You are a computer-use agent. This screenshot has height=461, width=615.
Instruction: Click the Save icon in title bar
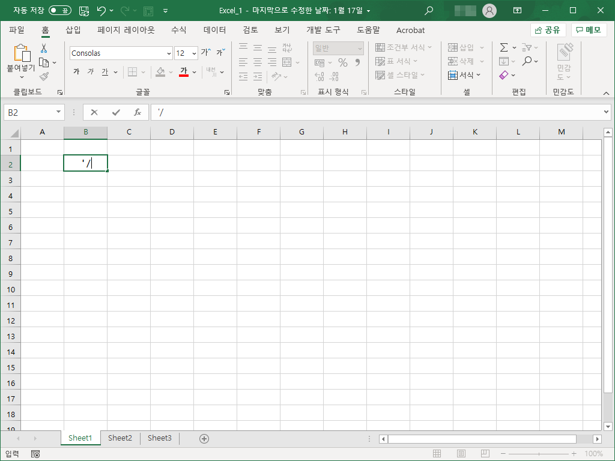84,11
